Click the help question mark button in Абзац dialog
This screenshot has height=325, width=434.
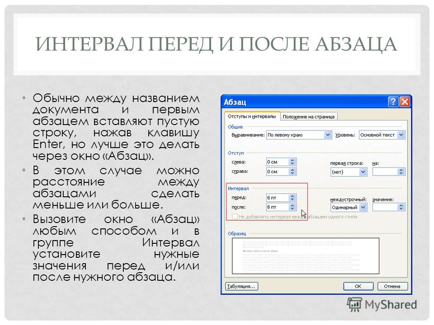393,102
